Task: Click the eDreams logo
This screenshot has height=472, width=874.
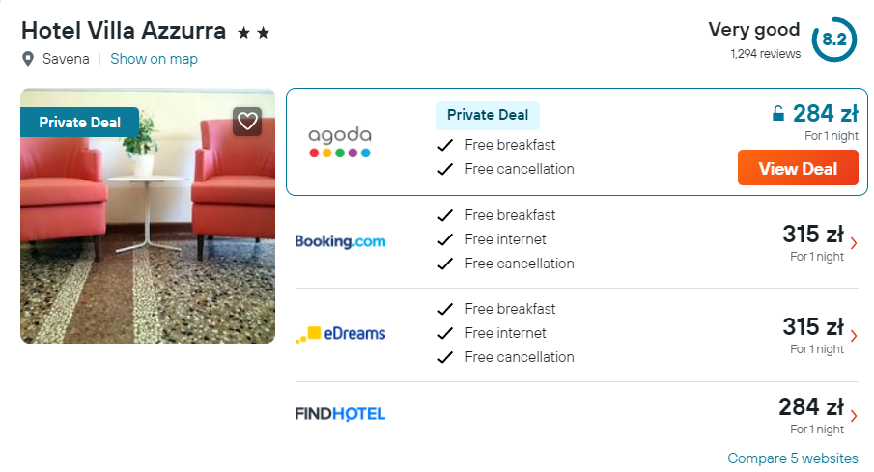Action: [340, 334]
